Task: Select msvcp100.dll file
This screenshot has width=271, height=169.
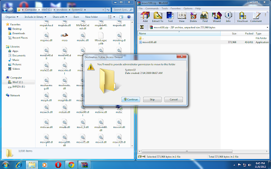Action: tap(64, 140)
